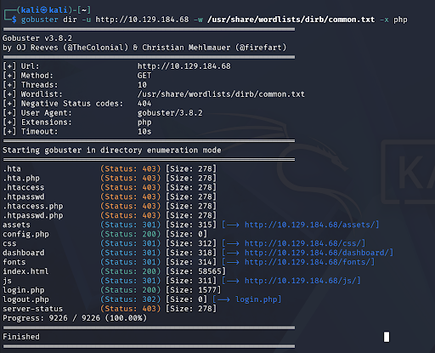Click the Threads value 10
The image size is (435, 353).
point(142,85)
